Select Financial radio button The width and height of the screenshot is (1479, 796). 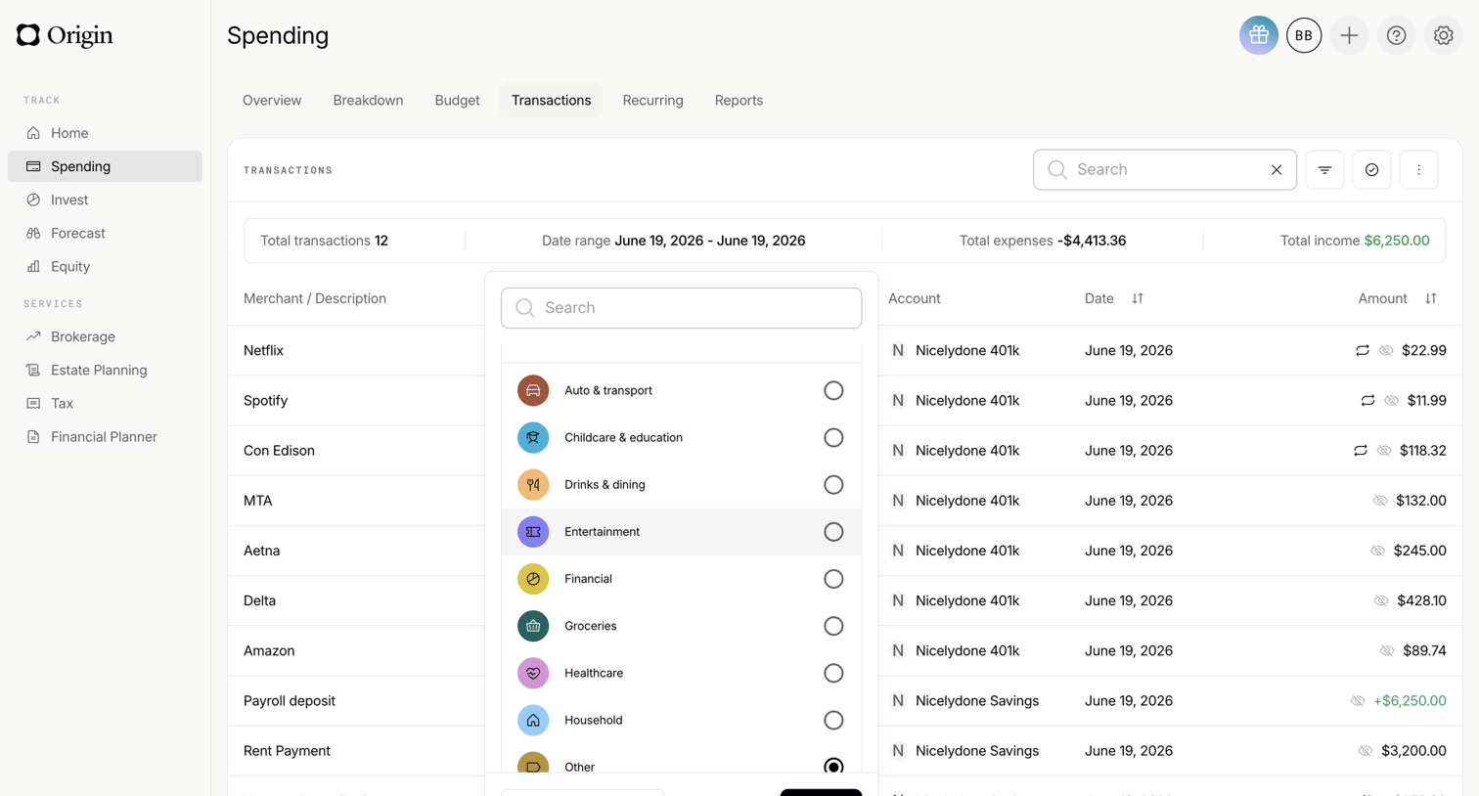pyautogui.click(x=833, y=579)
